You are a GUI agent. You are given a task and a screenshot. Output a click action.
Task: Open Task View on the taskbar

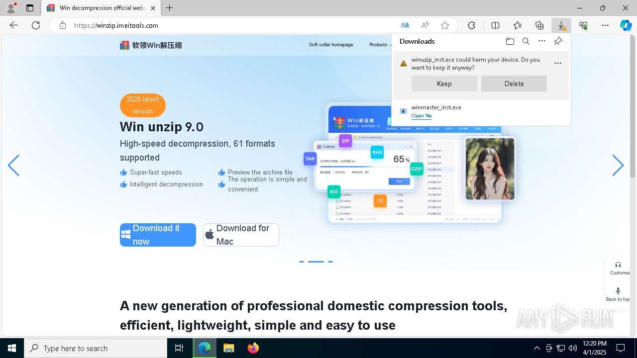(x=179, y=348)
